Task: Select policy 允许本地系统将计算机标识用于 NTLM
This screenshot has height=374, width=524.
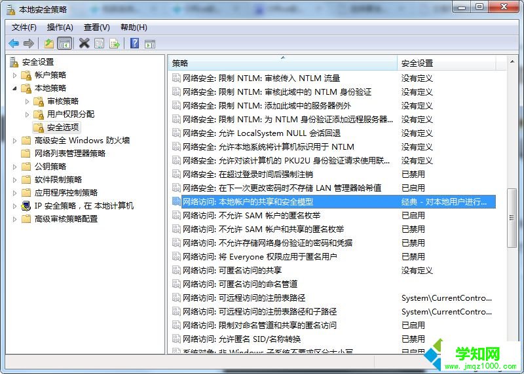Action: [269, 147]
